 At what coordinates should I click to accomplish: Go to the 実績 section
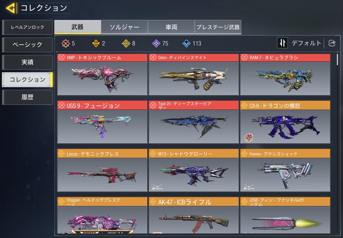(x=27, y=62)
